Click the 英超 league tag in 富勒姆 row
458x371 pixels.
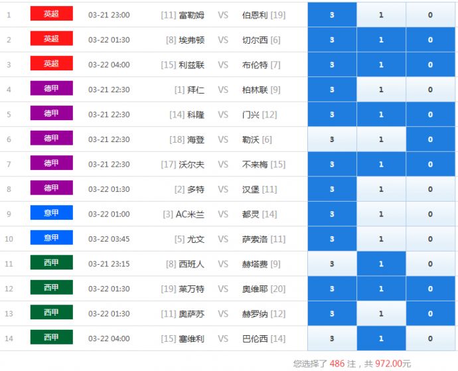tap(51, 14)
